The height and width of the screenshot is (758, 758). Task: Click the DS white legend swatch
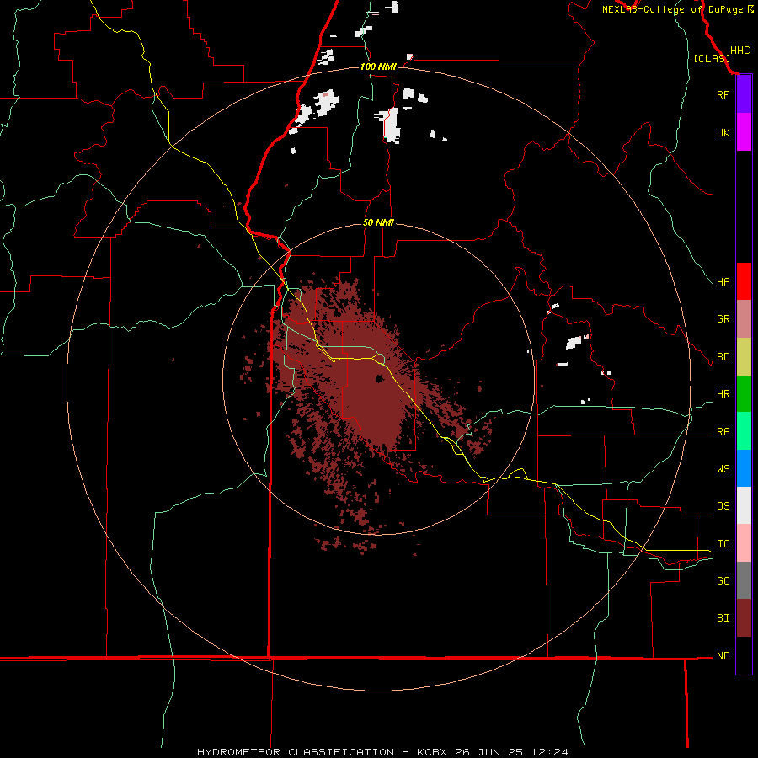744,505
